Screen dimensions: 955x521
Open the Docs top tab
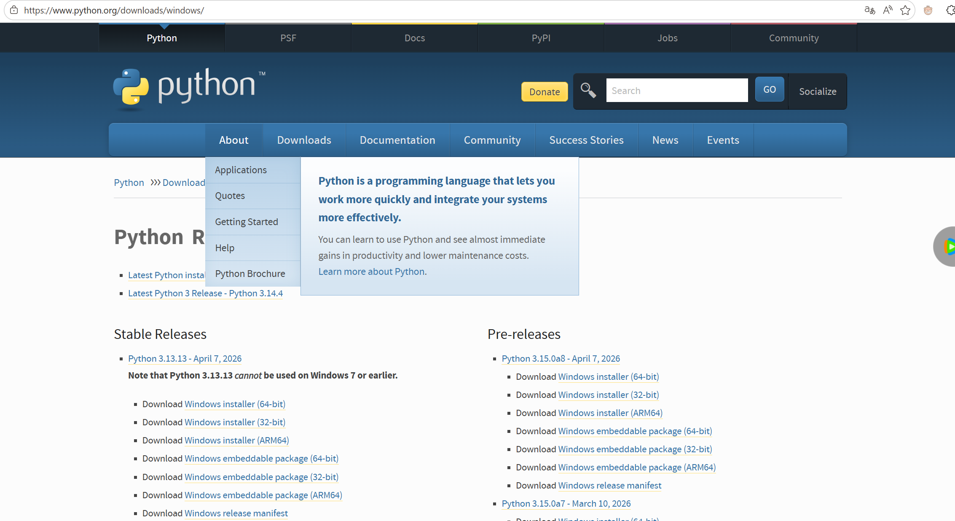[x=415, y=38]
